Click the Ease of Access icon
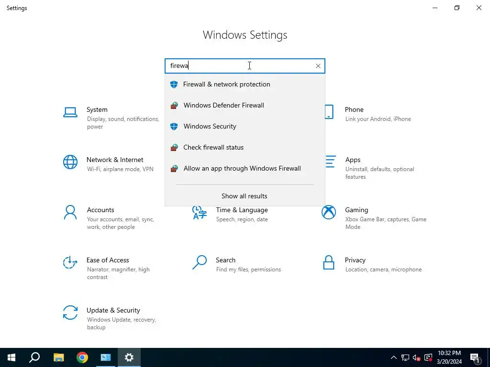490x367 pixels. click(x=70, y=262)
